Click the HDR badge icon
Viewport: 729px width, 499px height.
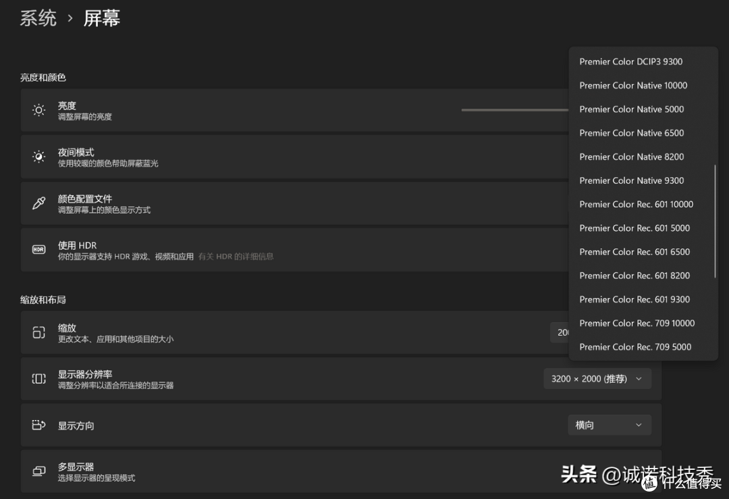(38, 249)
